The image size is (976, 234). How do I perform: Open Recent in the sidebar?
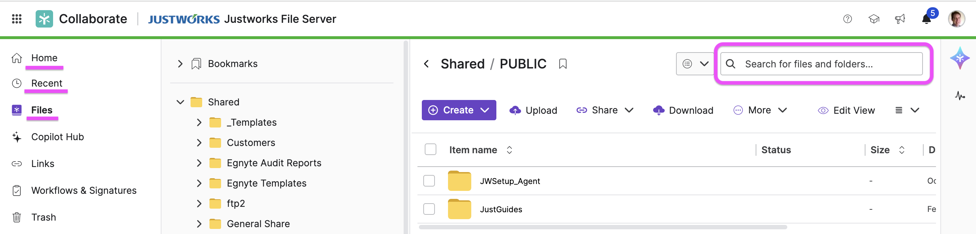point(47,83)
